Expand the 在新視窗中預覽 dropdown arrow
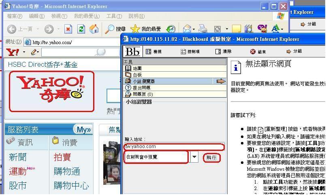The image size is (326, 195). (x=194, y=157)
